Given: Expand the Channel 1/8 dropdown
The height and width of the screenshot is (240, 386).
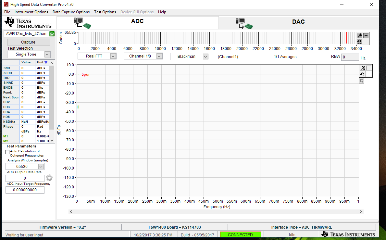Looking at the screenshot, I should pos(159,57).
